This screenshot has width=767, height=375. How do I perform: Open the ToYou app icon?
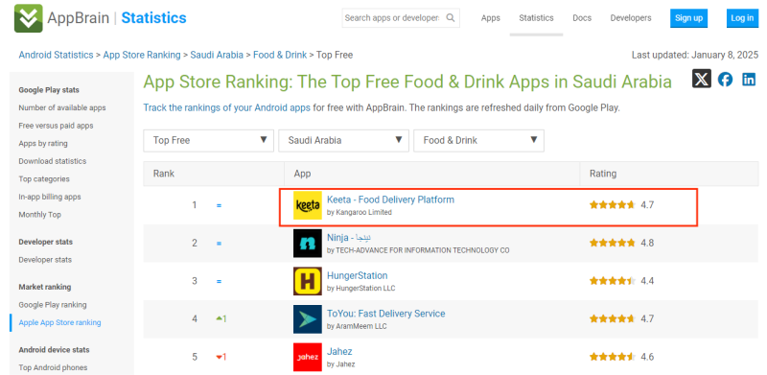point(308,319)
